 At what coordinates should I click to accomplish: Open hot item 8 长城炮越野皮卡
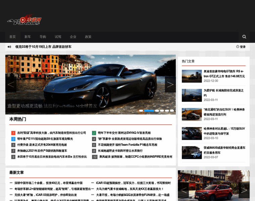120,151
